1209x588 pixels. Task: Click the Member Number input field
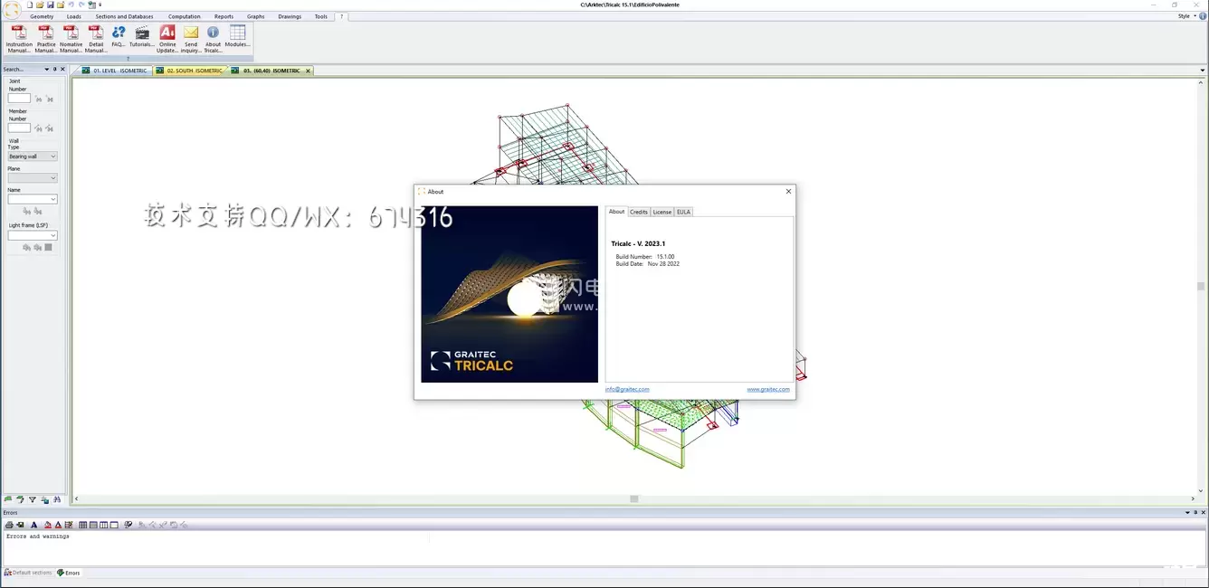(x=19, y=128)
